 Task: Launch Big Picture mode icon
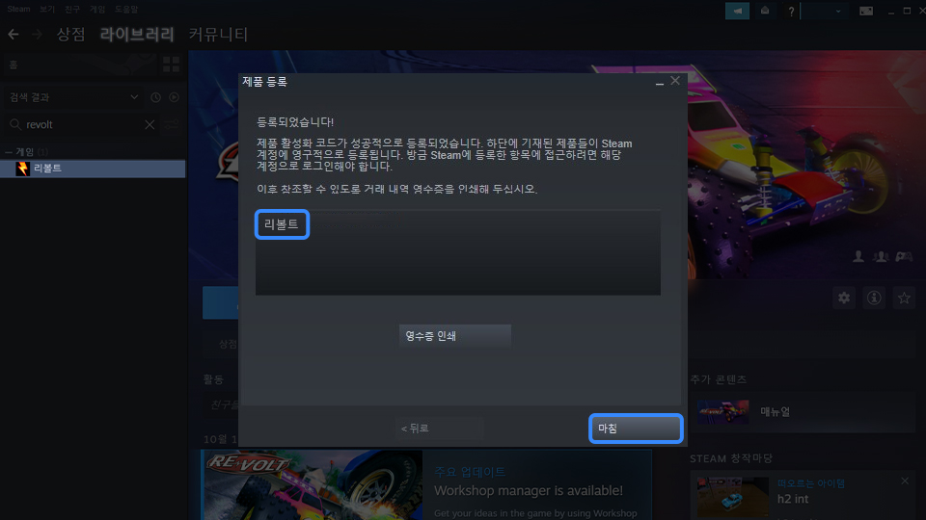coord(866,11)
